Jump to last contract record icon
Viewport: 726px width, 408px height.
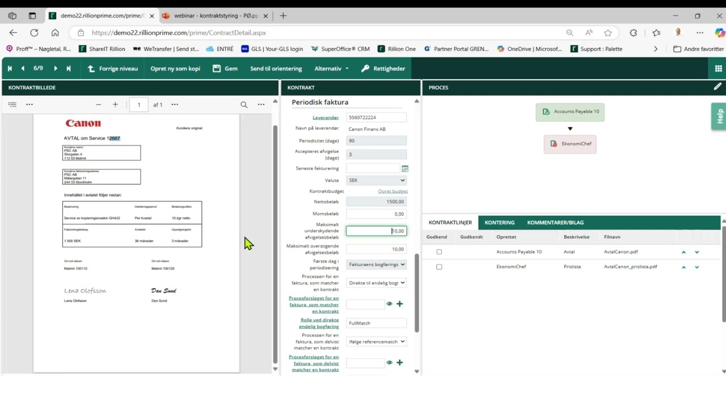click(69, 69)
